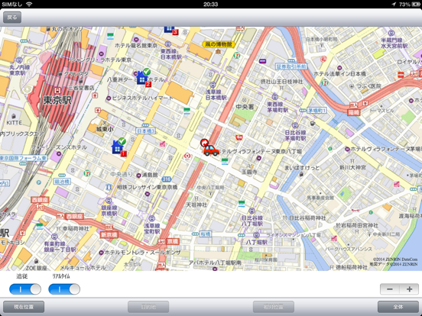
Task: Tap the ホテルモントレラ・スールギンザ label
Action: pyautogui.click(x=142, y=253)
